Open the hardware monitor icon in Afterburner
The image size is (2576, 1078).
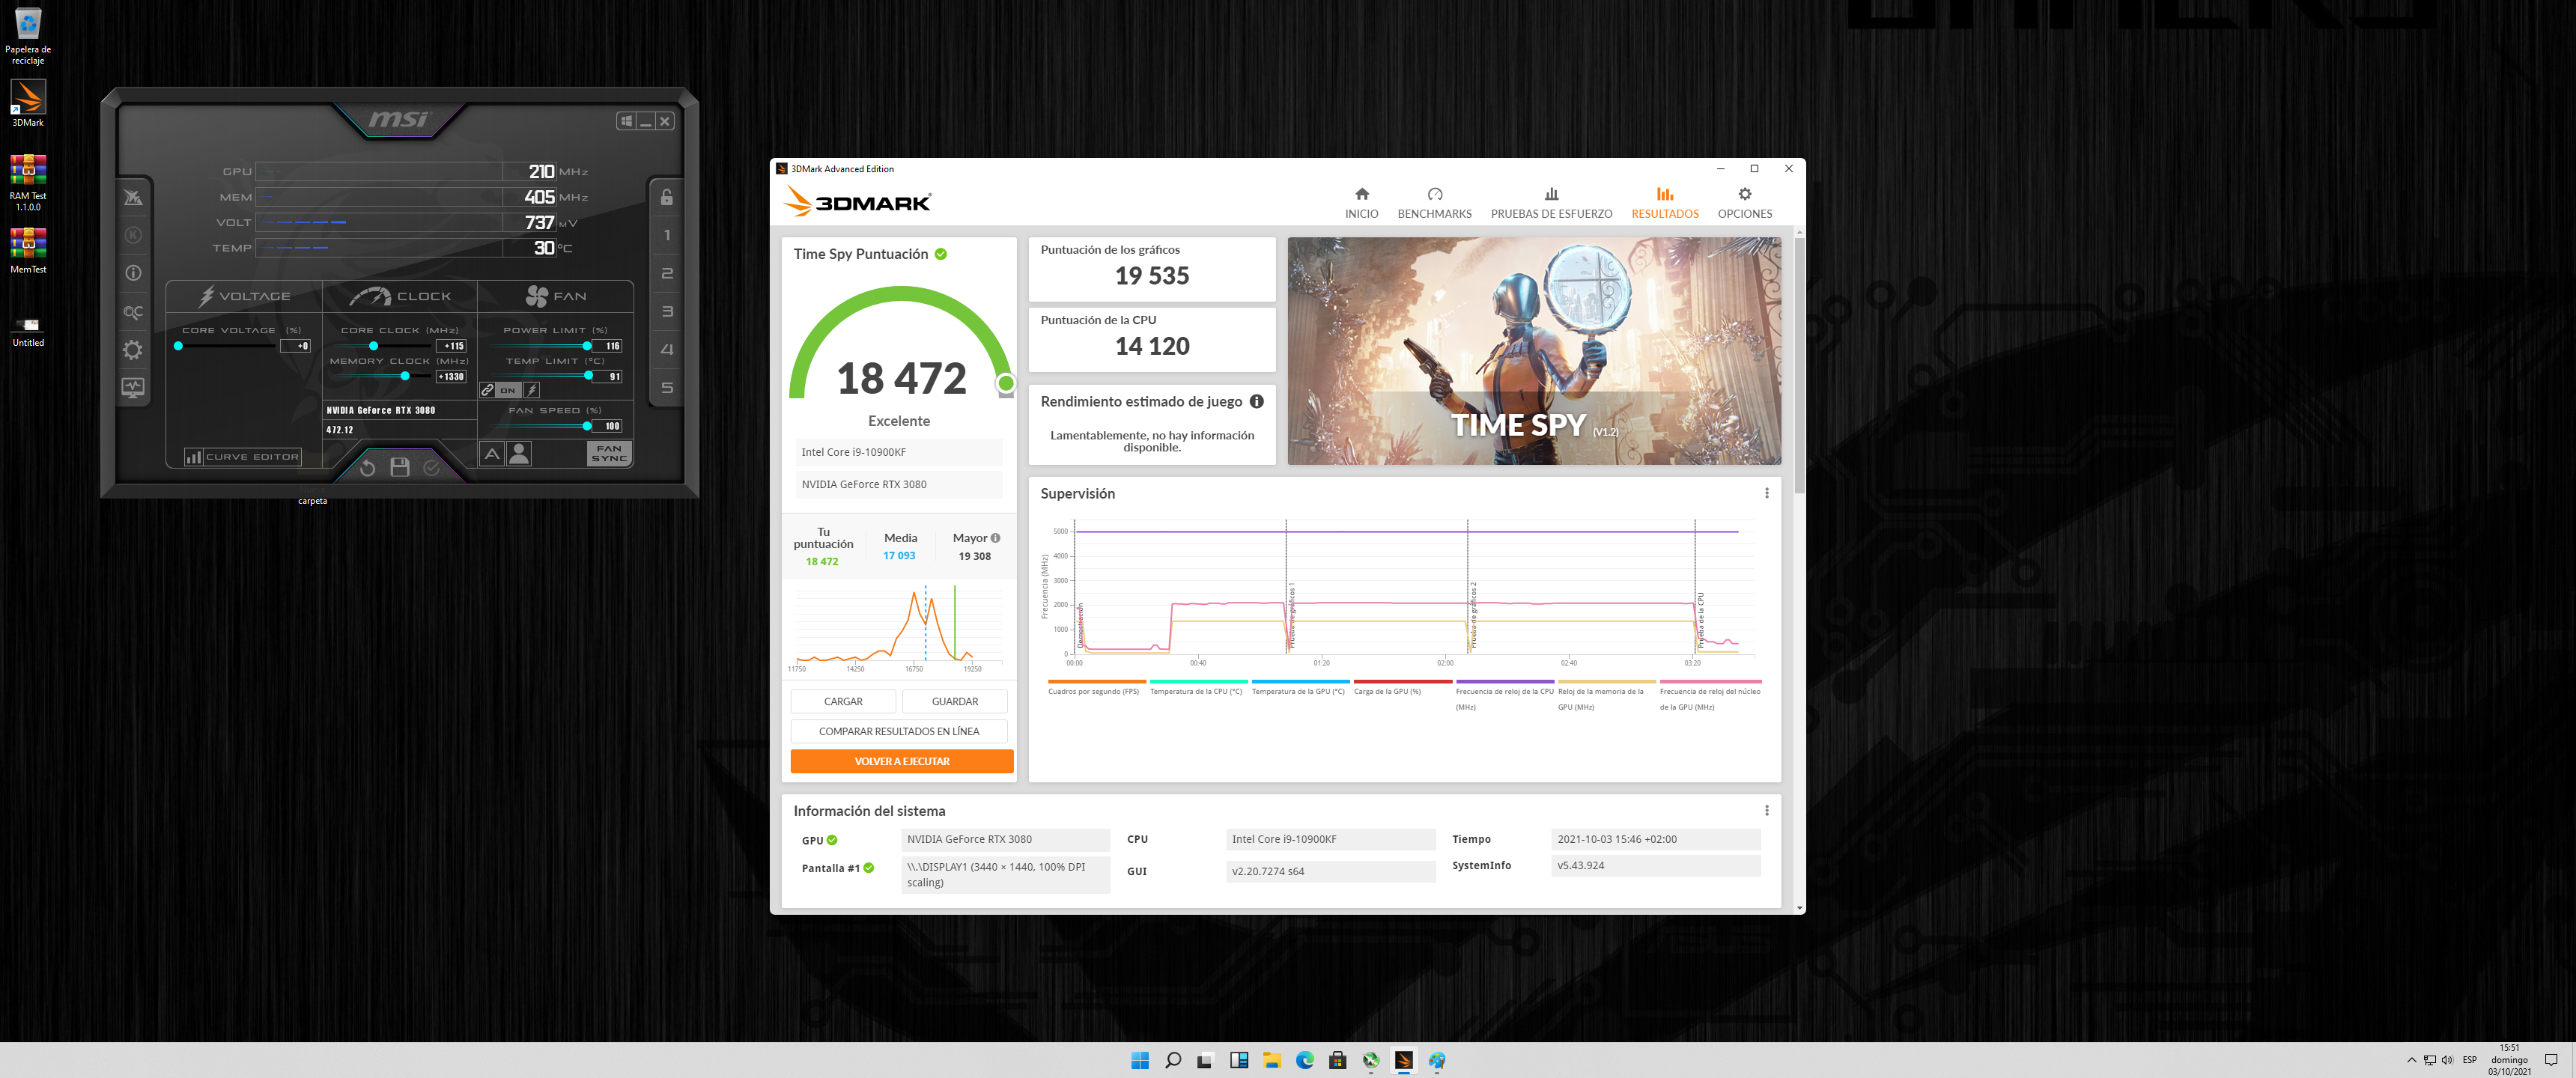[133, 387]
